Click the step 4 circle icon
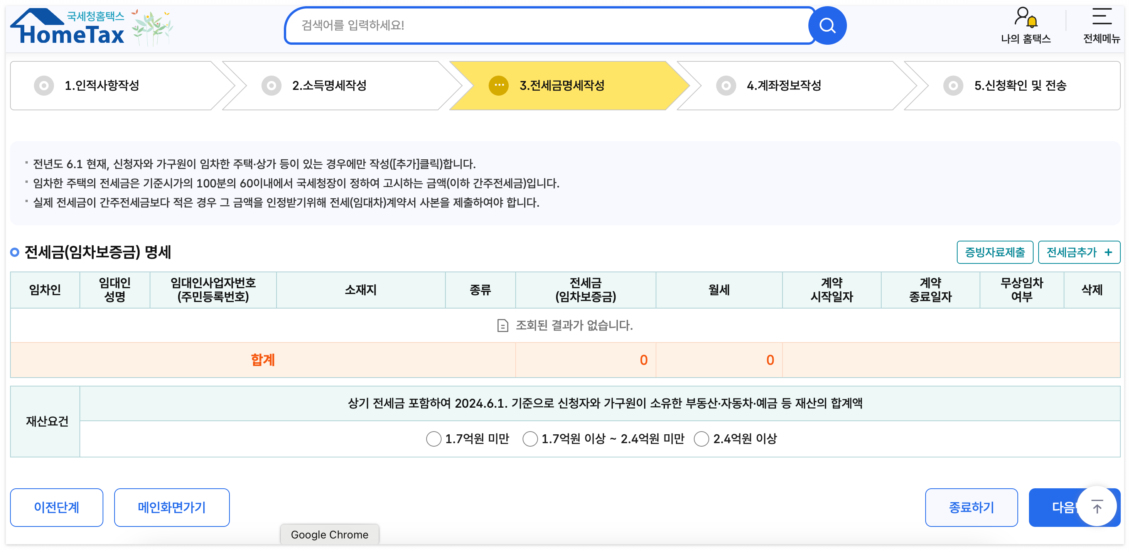This screenshot has height=550, width=1130. tap(726, 86)
